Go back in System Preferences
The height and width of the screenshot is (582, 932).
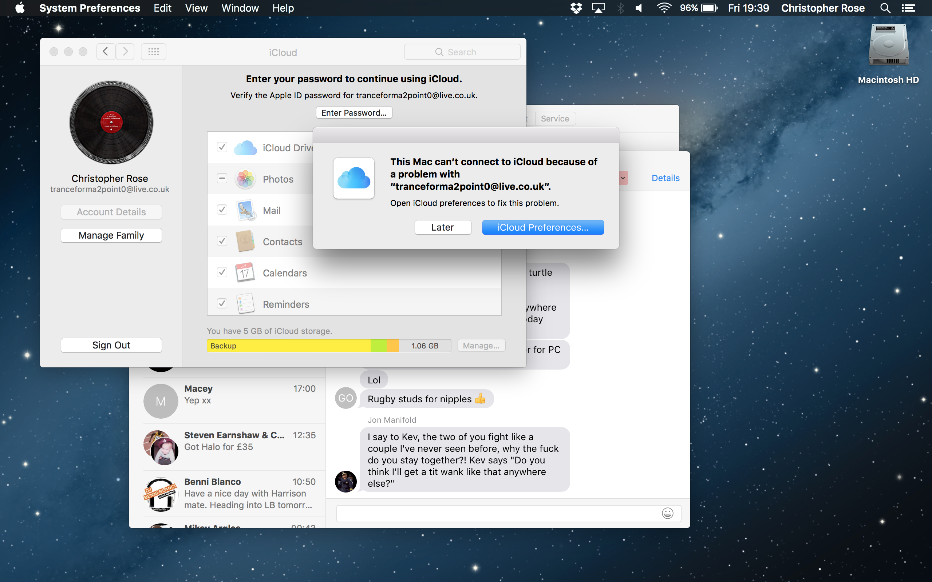coord(106,52)
